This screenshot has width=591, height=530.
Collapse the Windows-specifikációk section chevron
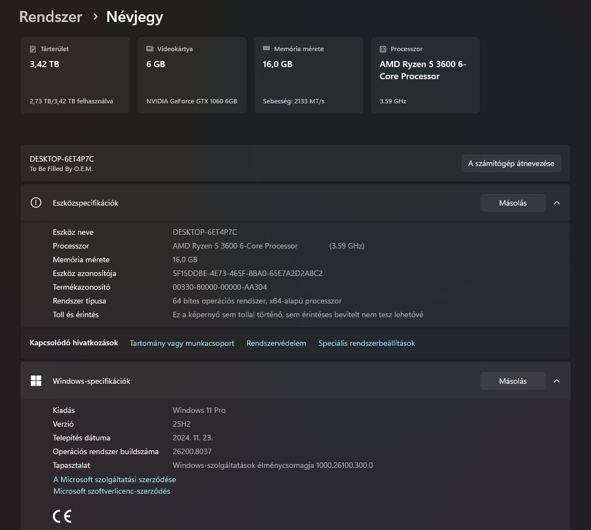[557, 381]
